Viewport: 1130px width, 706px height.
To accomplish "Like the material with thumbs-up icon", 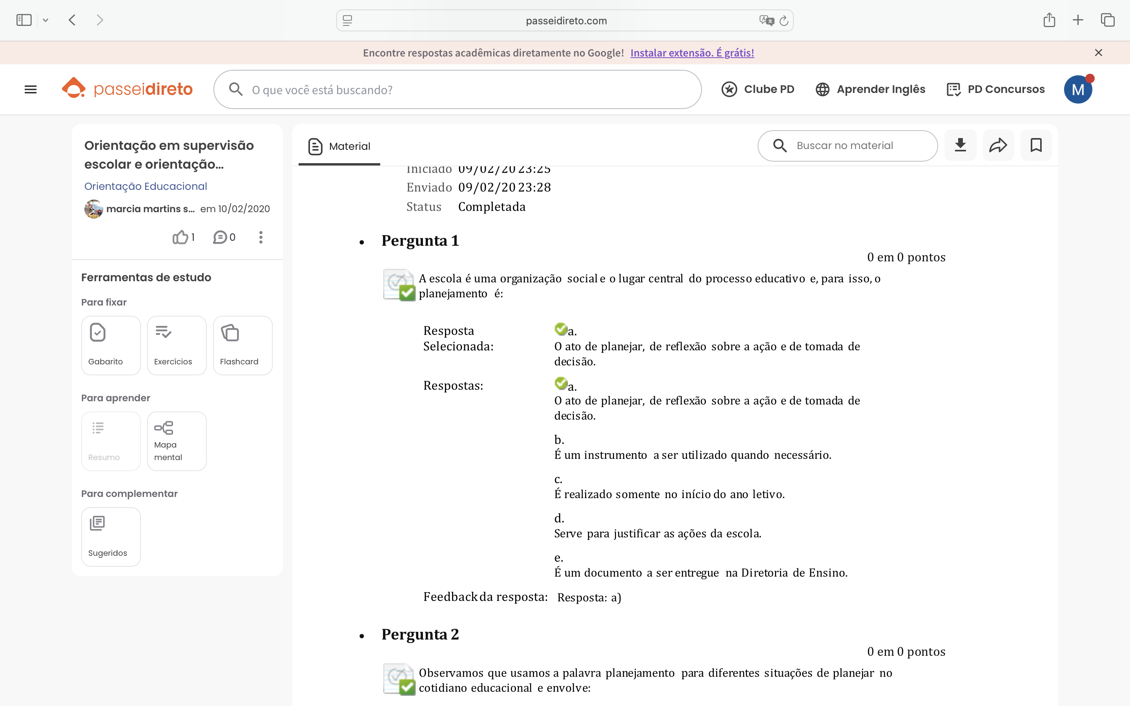I will tap(181, 237).
